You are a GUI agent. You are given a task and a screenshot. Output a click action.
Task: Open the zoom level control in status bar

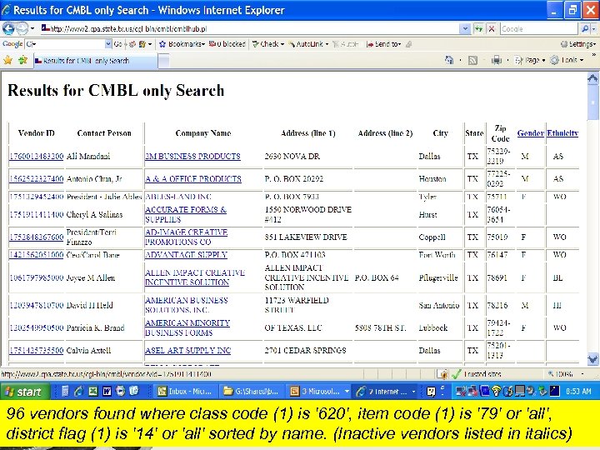(x=565, y=374)
